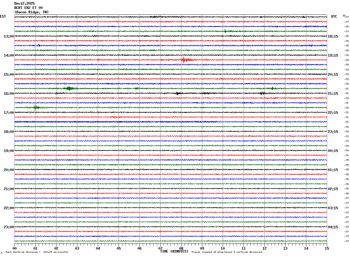
Task: Click the 01:15 UTC time label
Action: (333, 170)
